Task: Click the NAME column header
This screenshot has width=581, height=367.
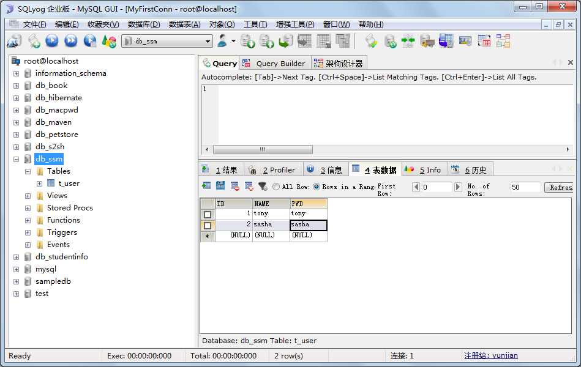Action: [271, 204]
